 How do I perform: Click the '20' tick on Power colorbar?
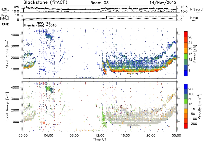[x=190, y=48]
